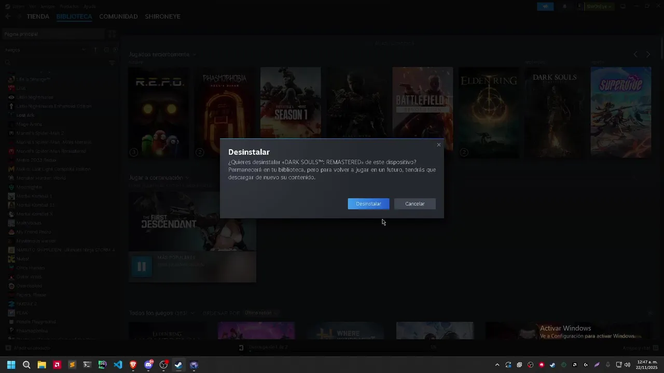Click the Steam icon on the taskbar
Viewport: 664px width, 373px height.
[178, 365]
